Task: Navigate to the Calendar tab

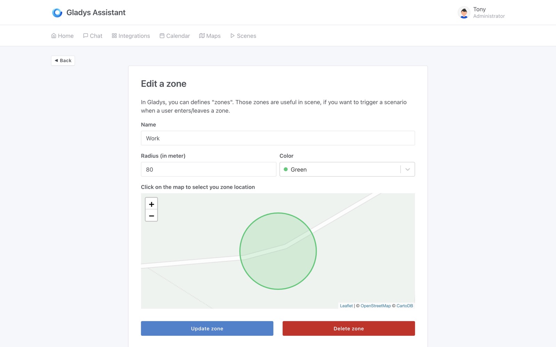Action: tap(175, 36)
